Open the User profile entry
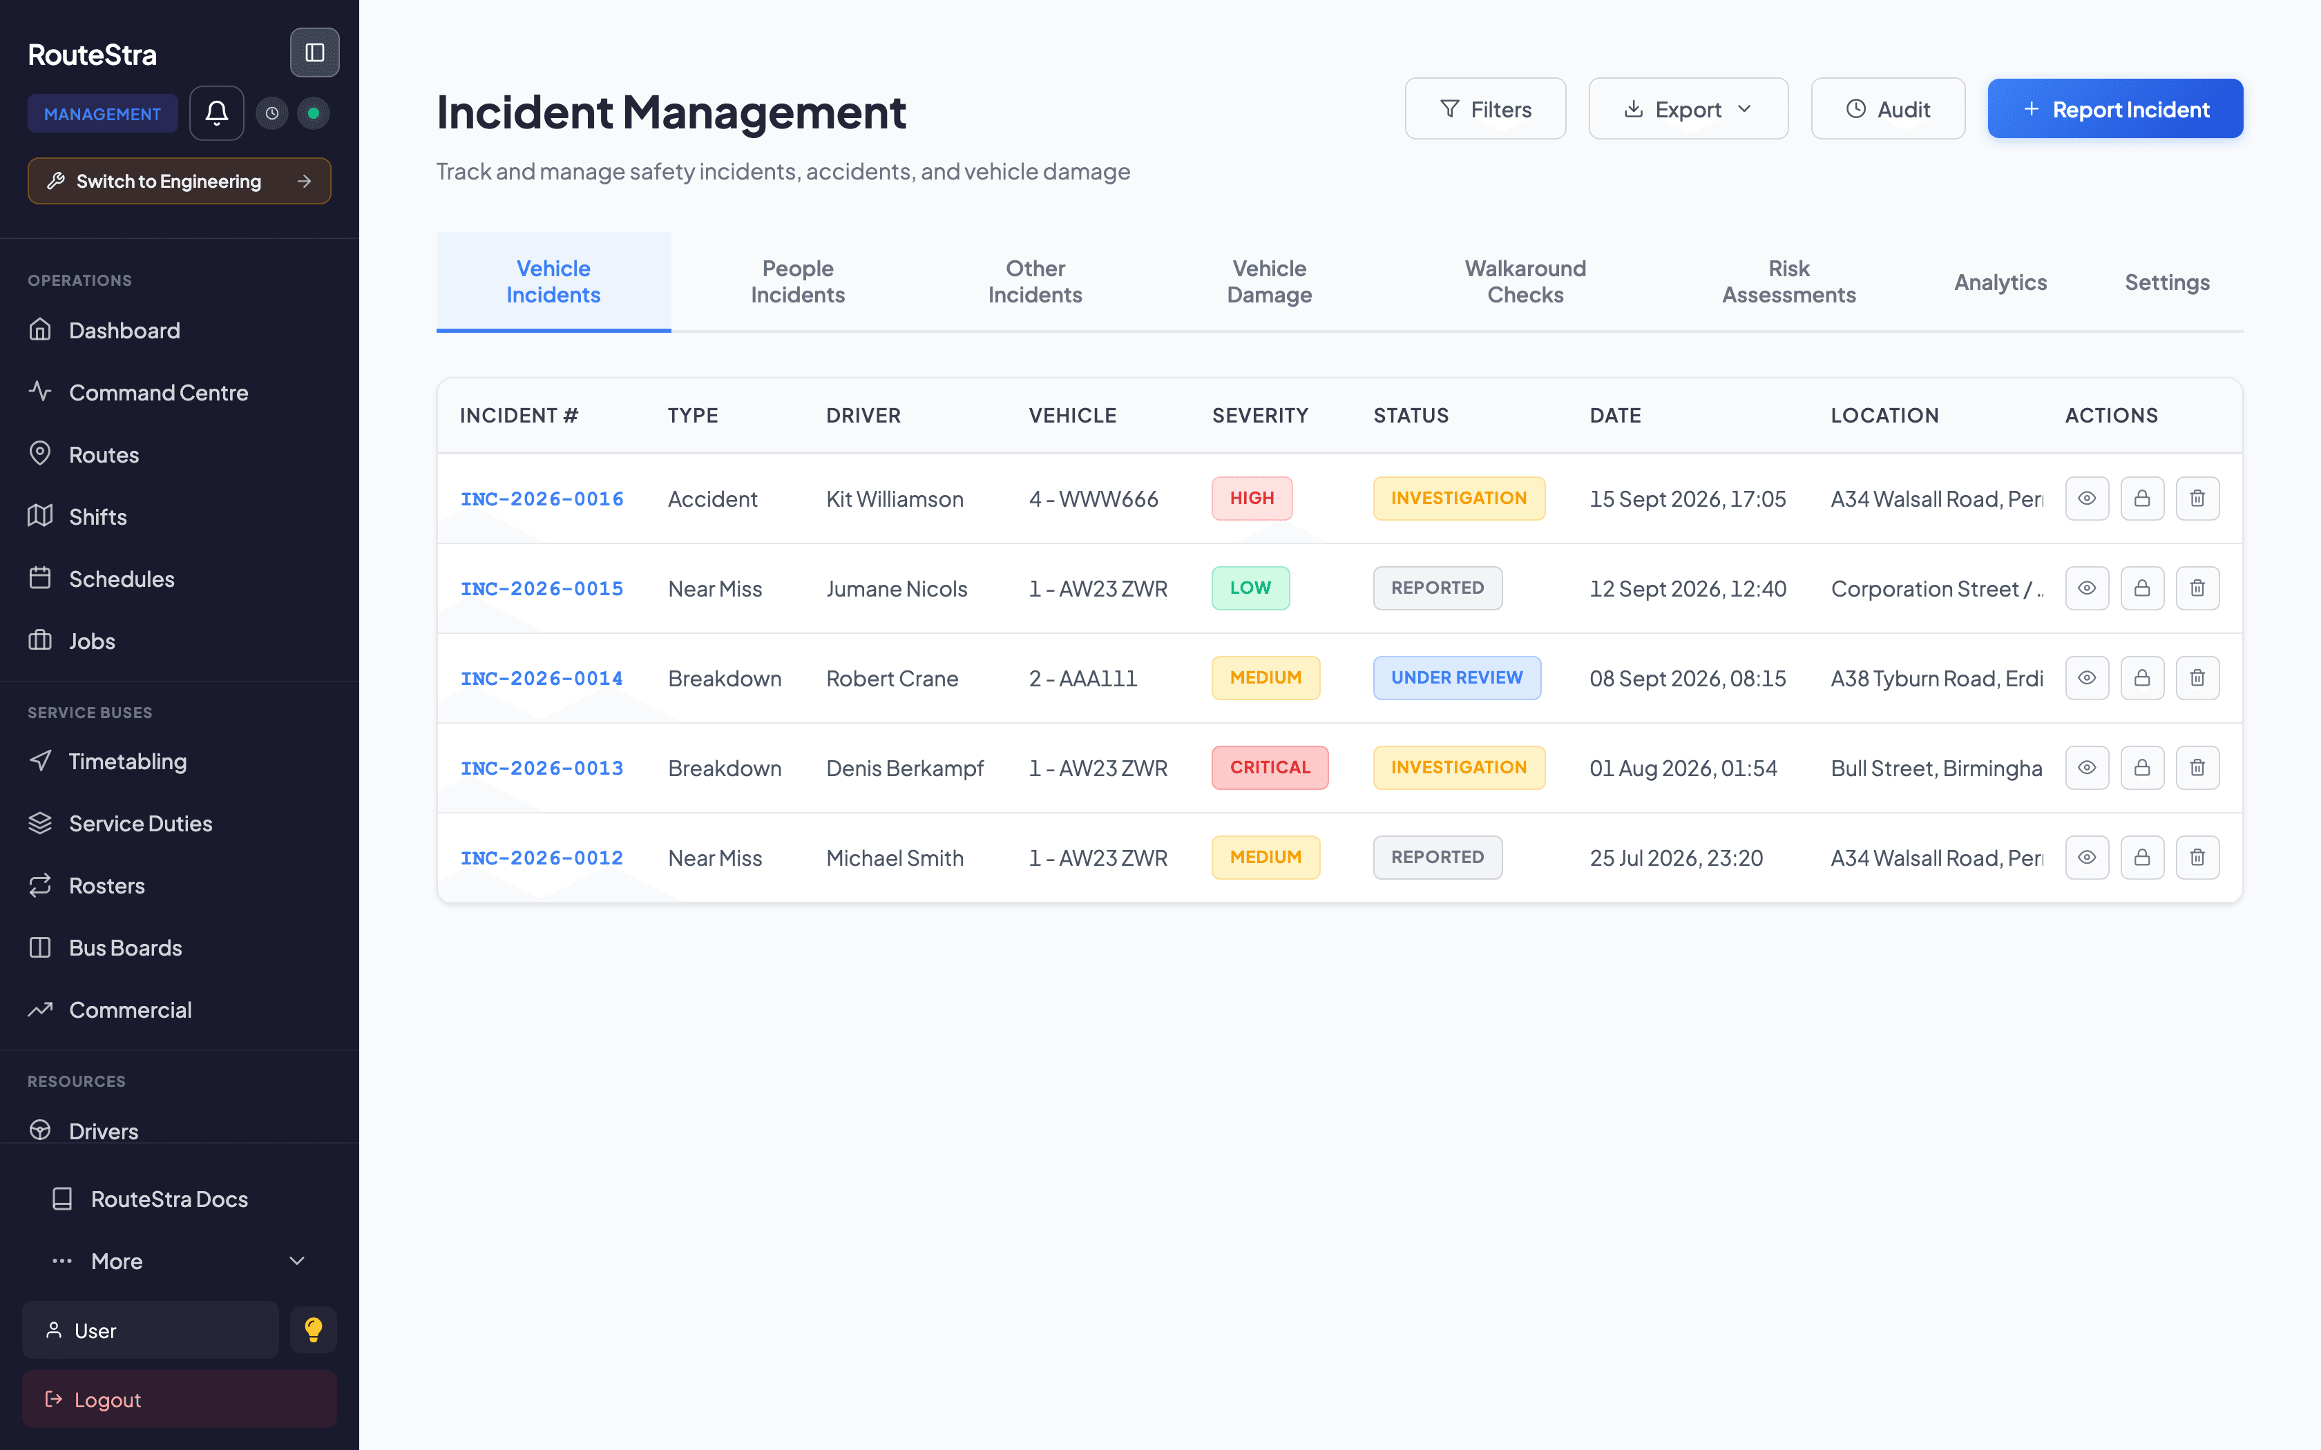 (x=151, y=1330)
